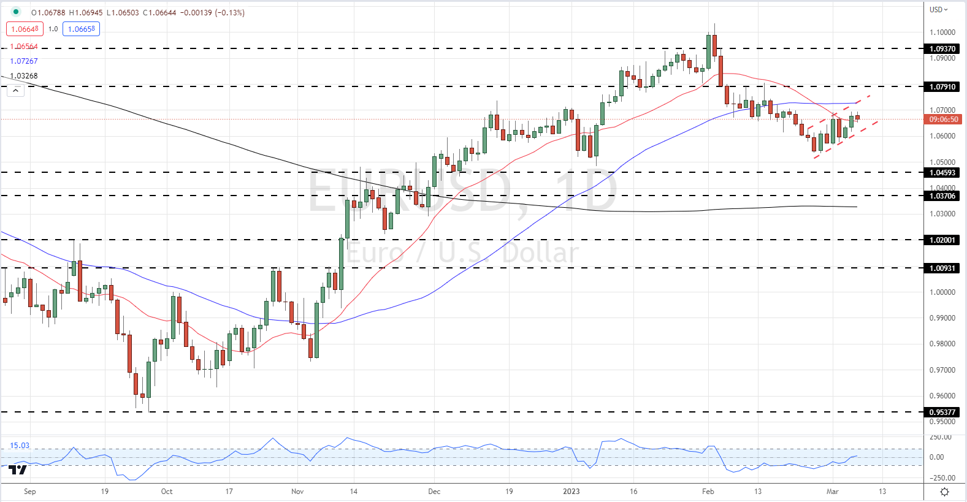The width and height of the screenshot is (967, 502).
Task: Click the Sep label on time axis
Action: 29,492
